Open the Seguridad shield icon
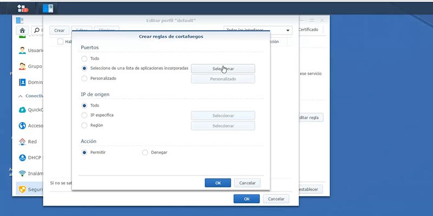The image size is (433, 216). point(22,190)
